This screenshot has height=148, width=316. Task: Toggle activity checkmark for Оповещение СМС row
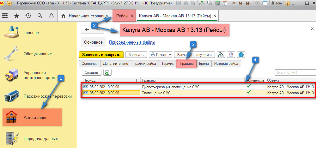(x=249, y=92)
